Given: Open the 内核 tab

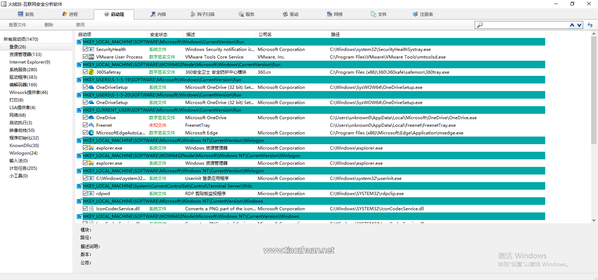Looking at the screenshot, I should [158, 14].
